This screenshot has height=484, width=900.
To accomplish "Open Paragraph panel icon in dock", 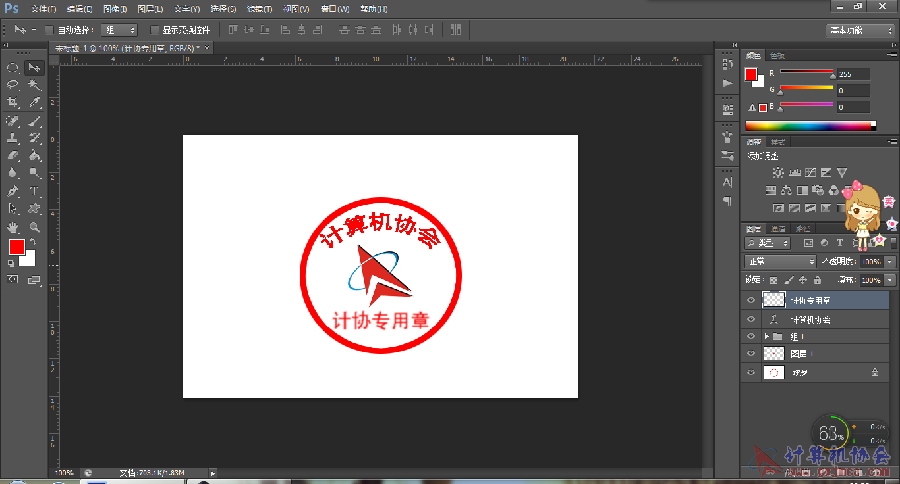I will (x=727, y=201).
